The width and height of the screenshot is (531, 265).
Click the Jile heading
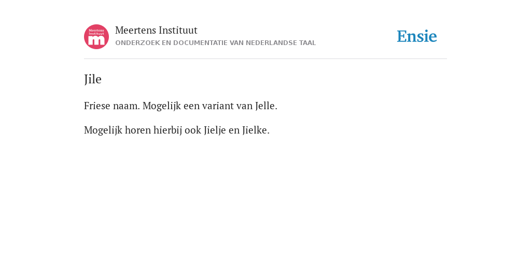[x=93, y=79]
